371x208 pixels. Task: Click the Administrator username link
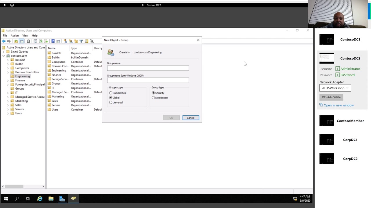350,69
